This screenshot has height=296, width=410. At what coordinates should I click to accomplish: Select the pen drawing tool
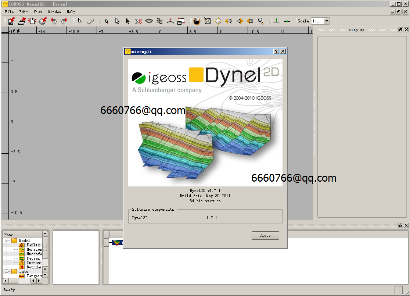(x=107, y=21)
